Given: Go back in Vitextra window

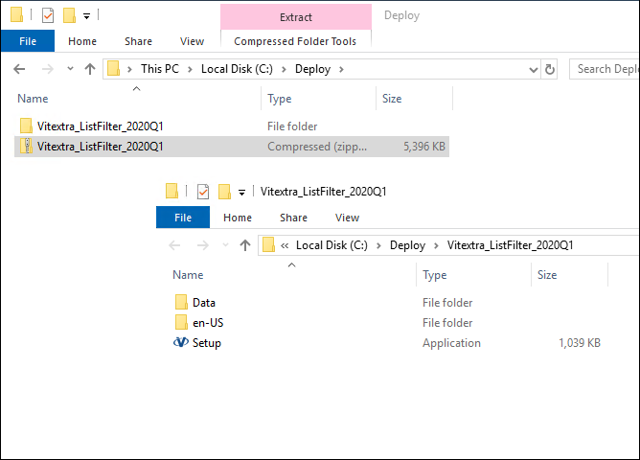Looking at the screenshot, I should point(174,245).
